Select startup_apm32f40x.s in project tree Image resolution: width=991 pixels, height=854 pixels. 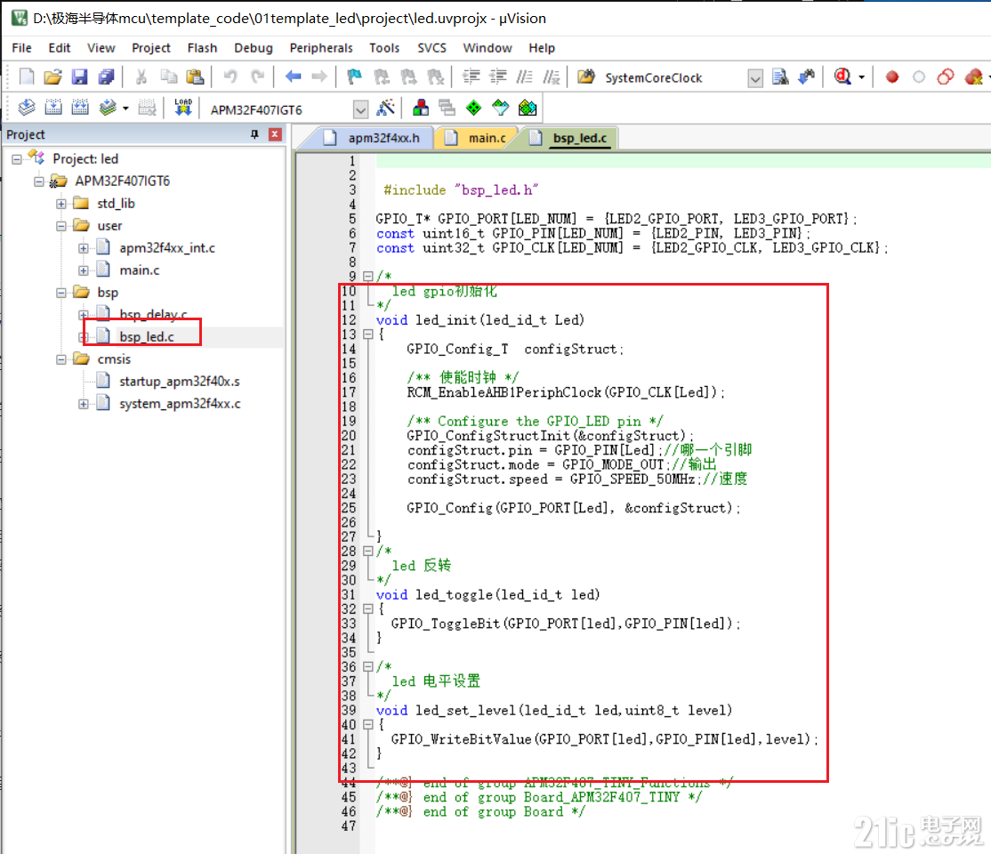pos(180,381)
